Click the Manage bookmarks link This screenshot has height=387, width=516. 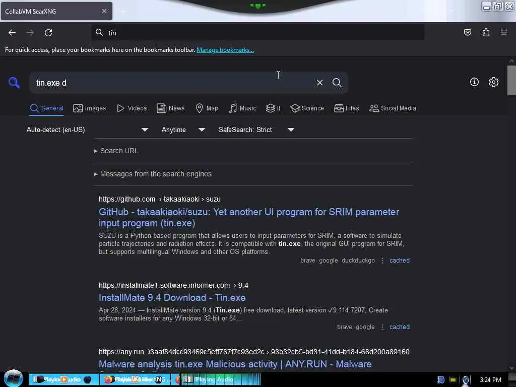point(225,50)
